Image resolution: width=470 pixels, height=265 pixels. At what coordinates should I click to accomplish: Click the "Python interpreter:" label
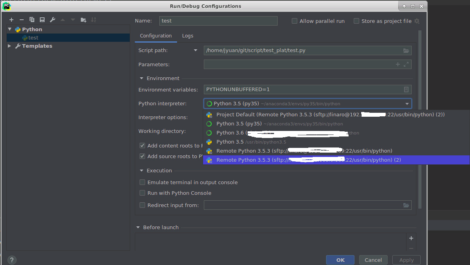pyautogui.click(x=162, y=104)
